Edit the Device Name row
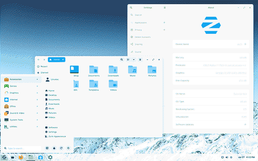The image size is (258, 161). coord(211,44)
